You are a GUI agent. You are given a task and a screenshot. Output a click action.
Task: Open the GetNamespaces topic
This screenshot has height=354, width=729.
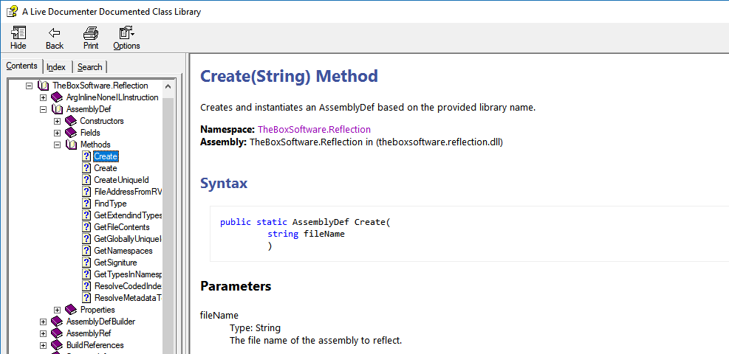coord(123,251)
